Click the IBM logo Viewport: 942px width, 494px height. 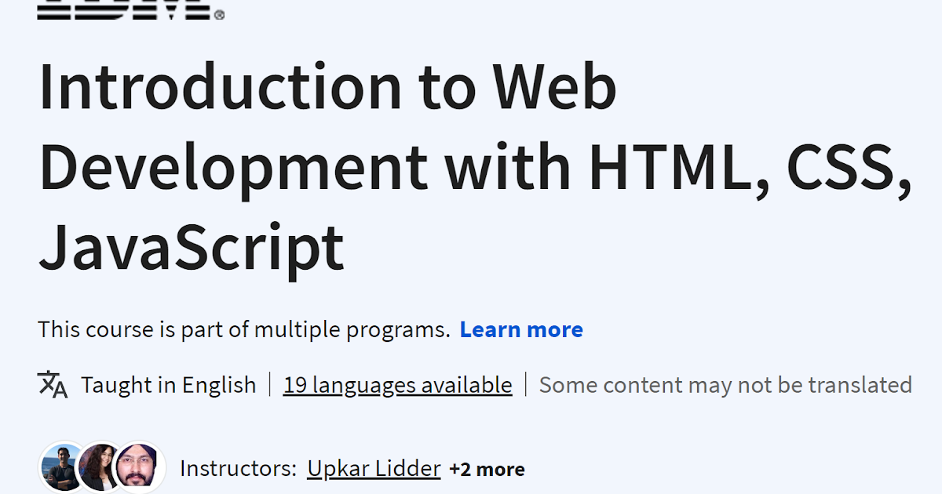[126, 8]
